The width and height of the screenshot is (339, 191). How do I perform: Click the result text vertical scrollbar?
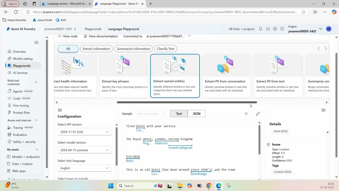point(259,139)
